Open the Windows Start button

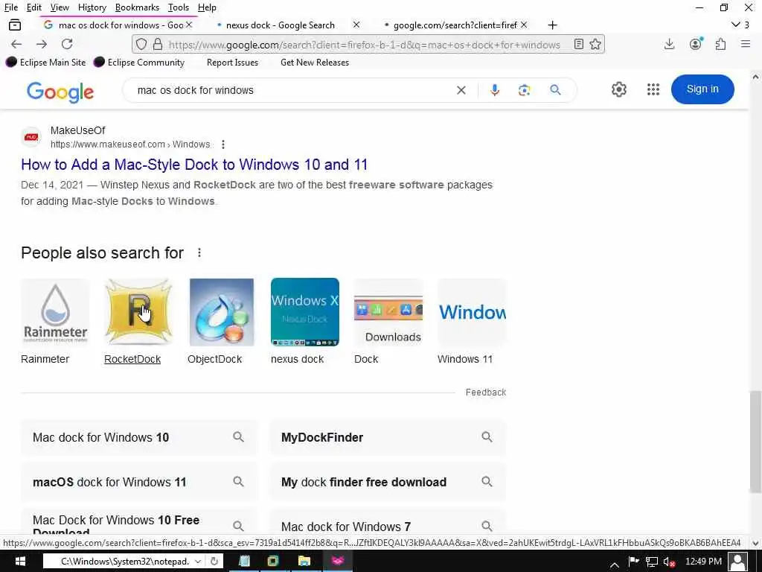coord(19,562)
